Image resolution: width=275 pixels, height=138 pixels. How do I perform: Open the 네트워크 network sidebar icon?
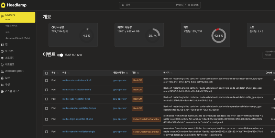click(x=2, y=64)
